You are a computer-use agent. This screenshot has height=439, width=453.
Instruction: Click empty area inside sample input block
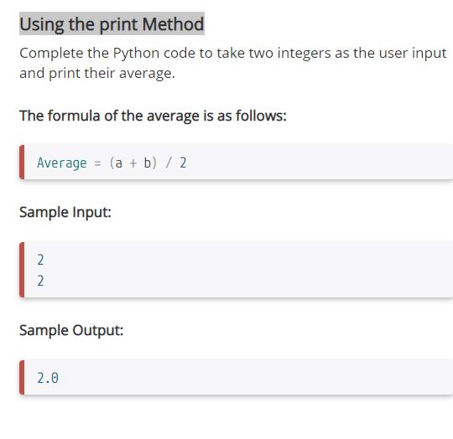coord(246,270)
